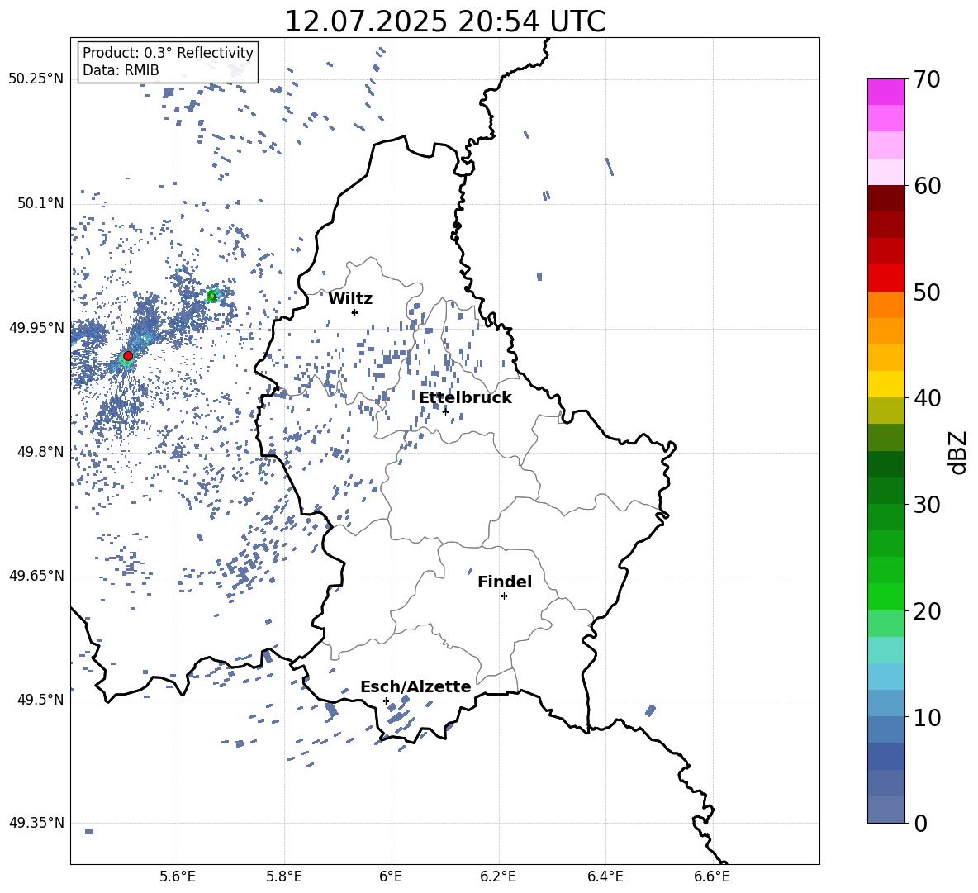978x893 pixels.
Task: Click the 49.35°N latitude label
Action: [36, 823]
